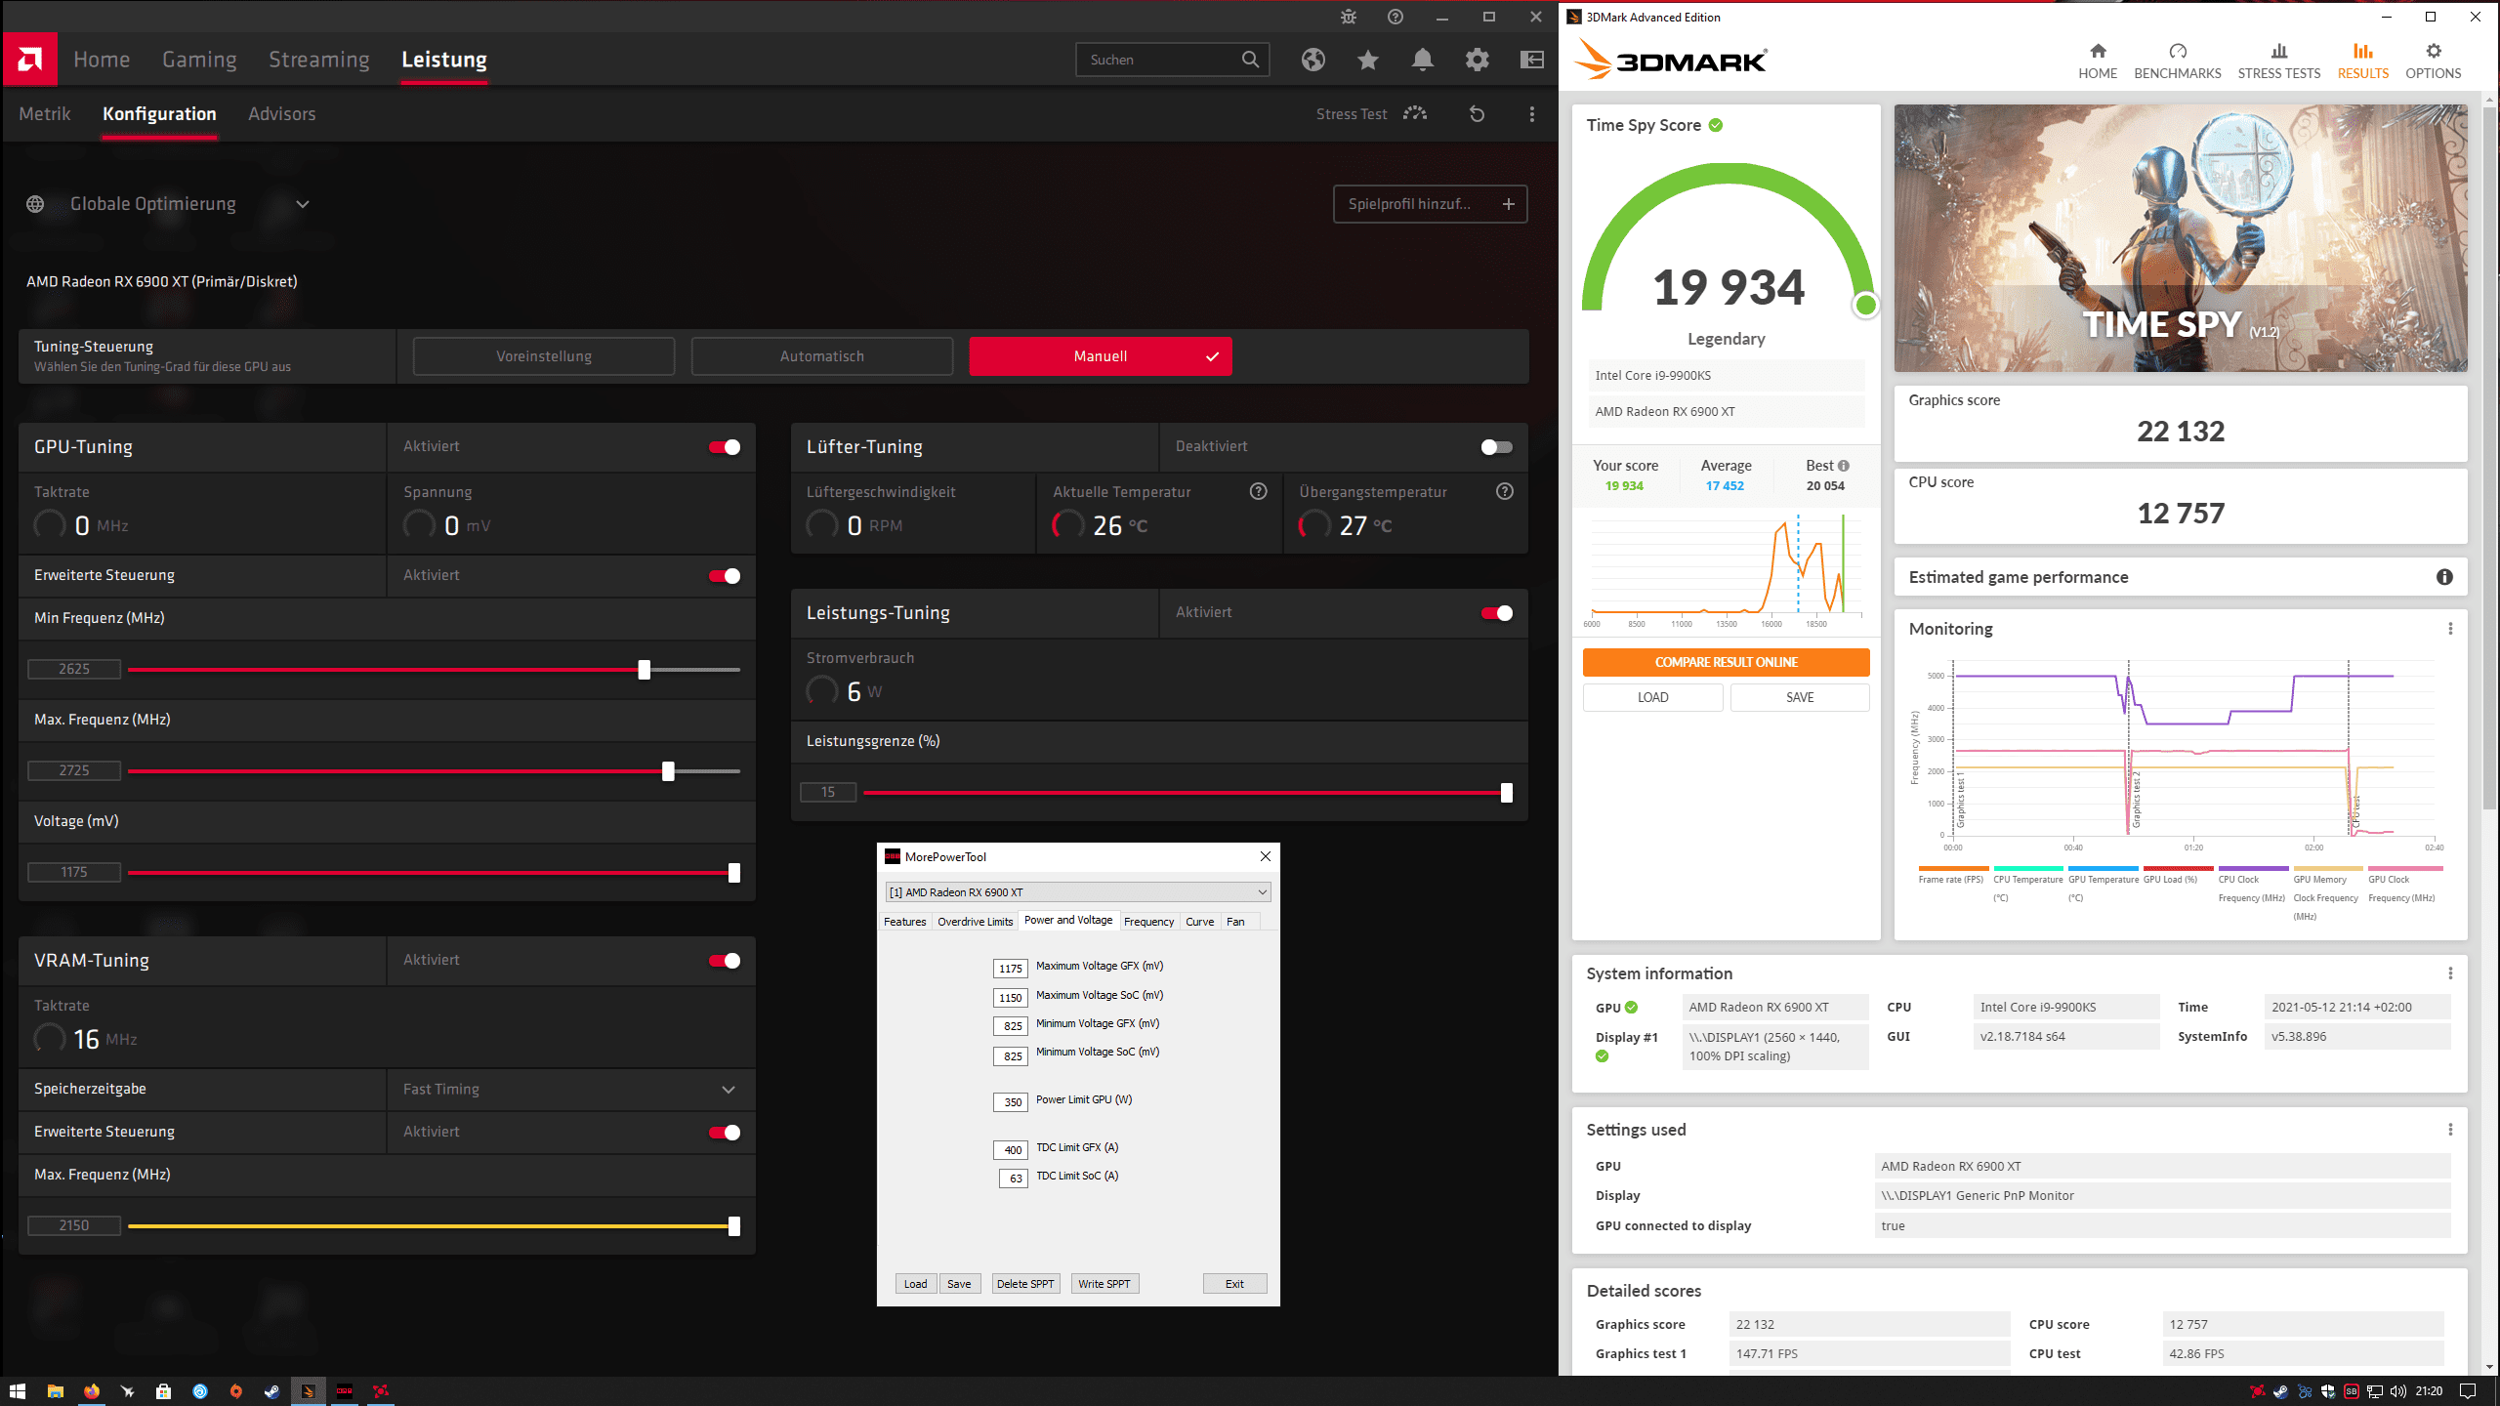Screen dimensions: 2500x1406
Task: Click the search magnifier icon in Radeon Software
Action: (x=1250, y=60)
